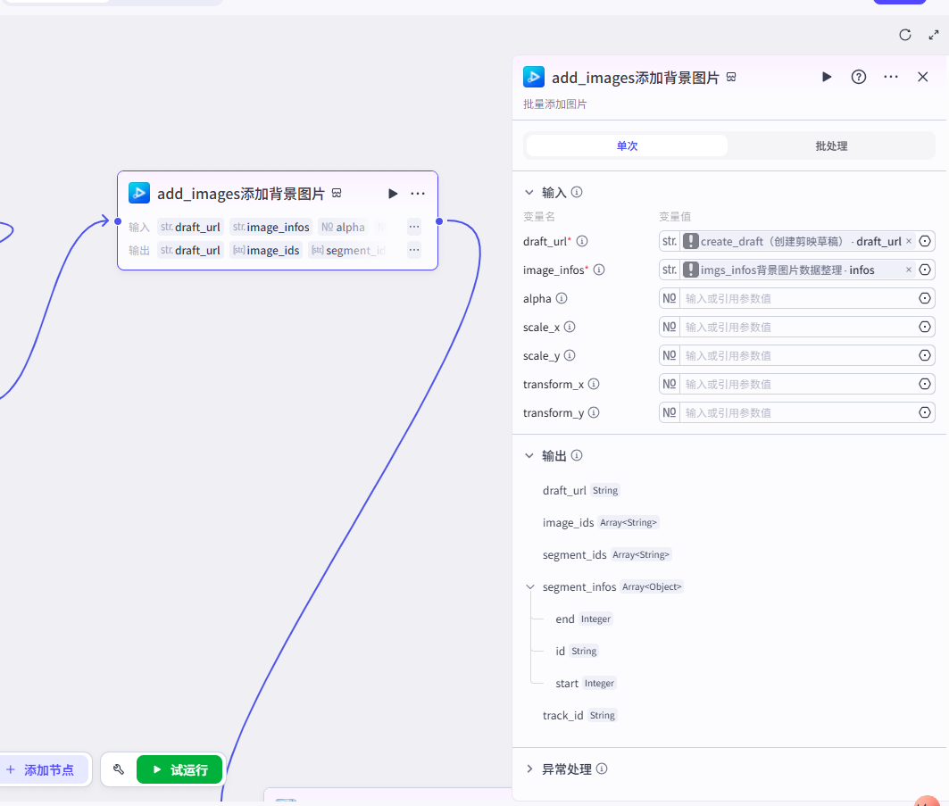The height and width of the screenshot is (806, 949).
Task: Open three-dot menu on canvas node card
Action: (x=418, y=194)
